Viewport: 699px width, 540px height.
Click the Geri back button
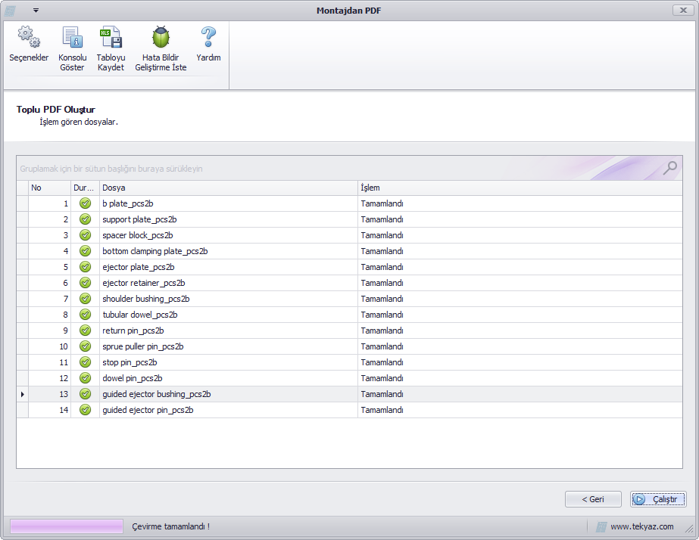[593, 499]
